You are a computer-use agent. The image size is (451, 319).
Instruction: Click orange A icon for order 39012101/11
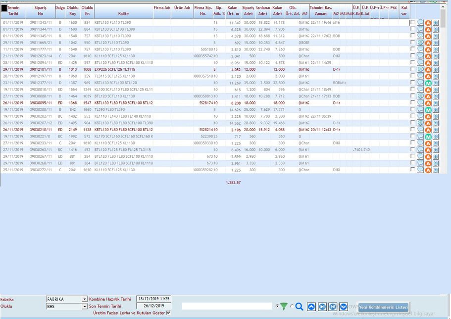click(428, 70)
